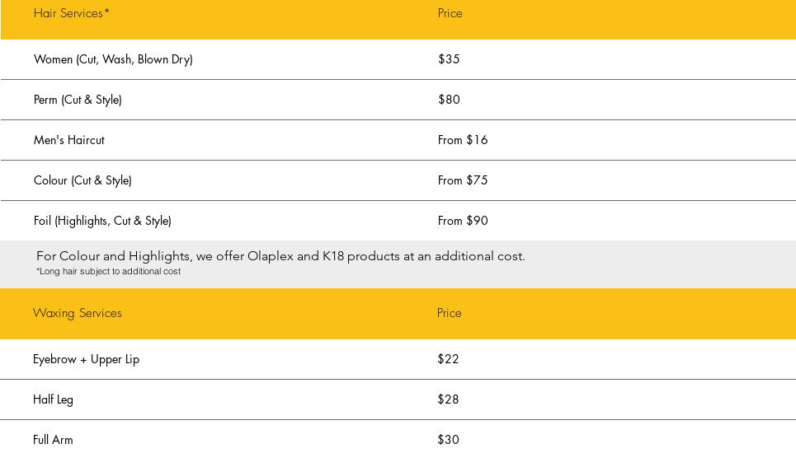This screenshot has height=453, width=796.
Task: Select the From $16 price
Action: [463, 140]
